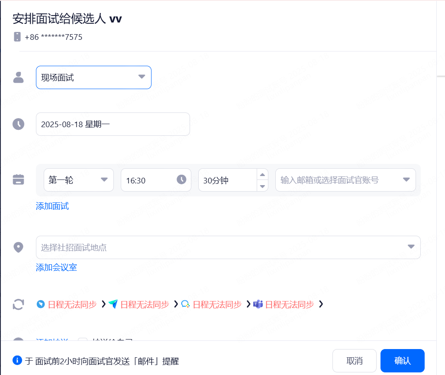Image resolution: width=445 pixels, height=375 pixels.
Task: Open the 选择社招面试地点 location dropdown
Action: coord(228,247)
